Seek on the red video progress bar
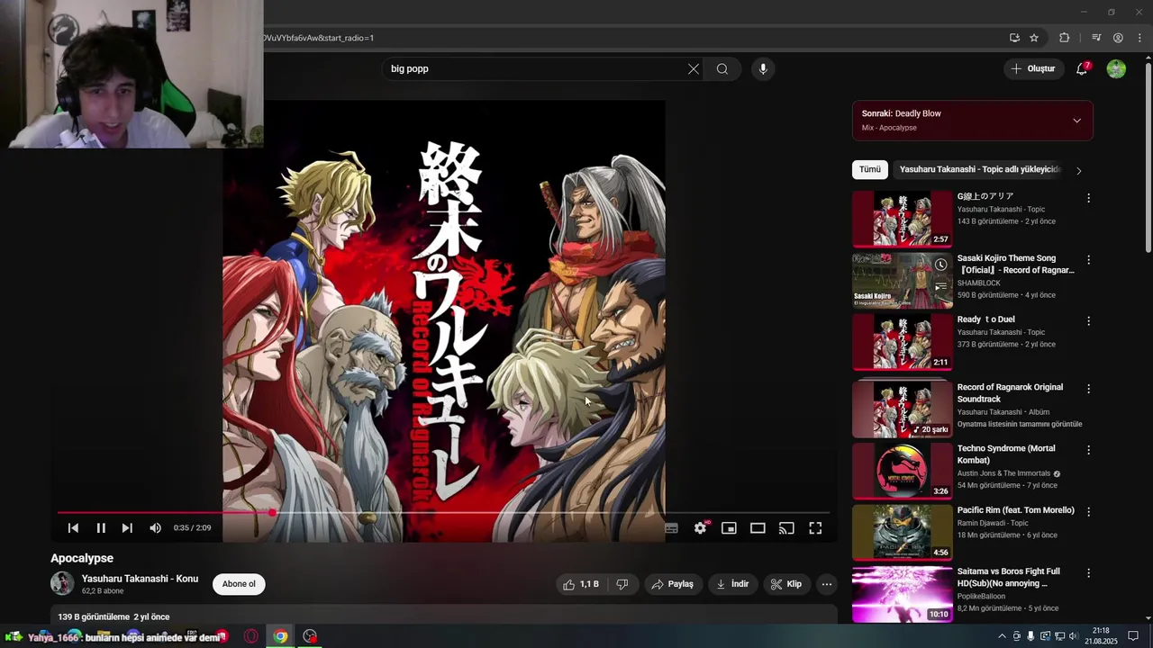Screen dimensions: 1153x648 [x=443, y=512]
